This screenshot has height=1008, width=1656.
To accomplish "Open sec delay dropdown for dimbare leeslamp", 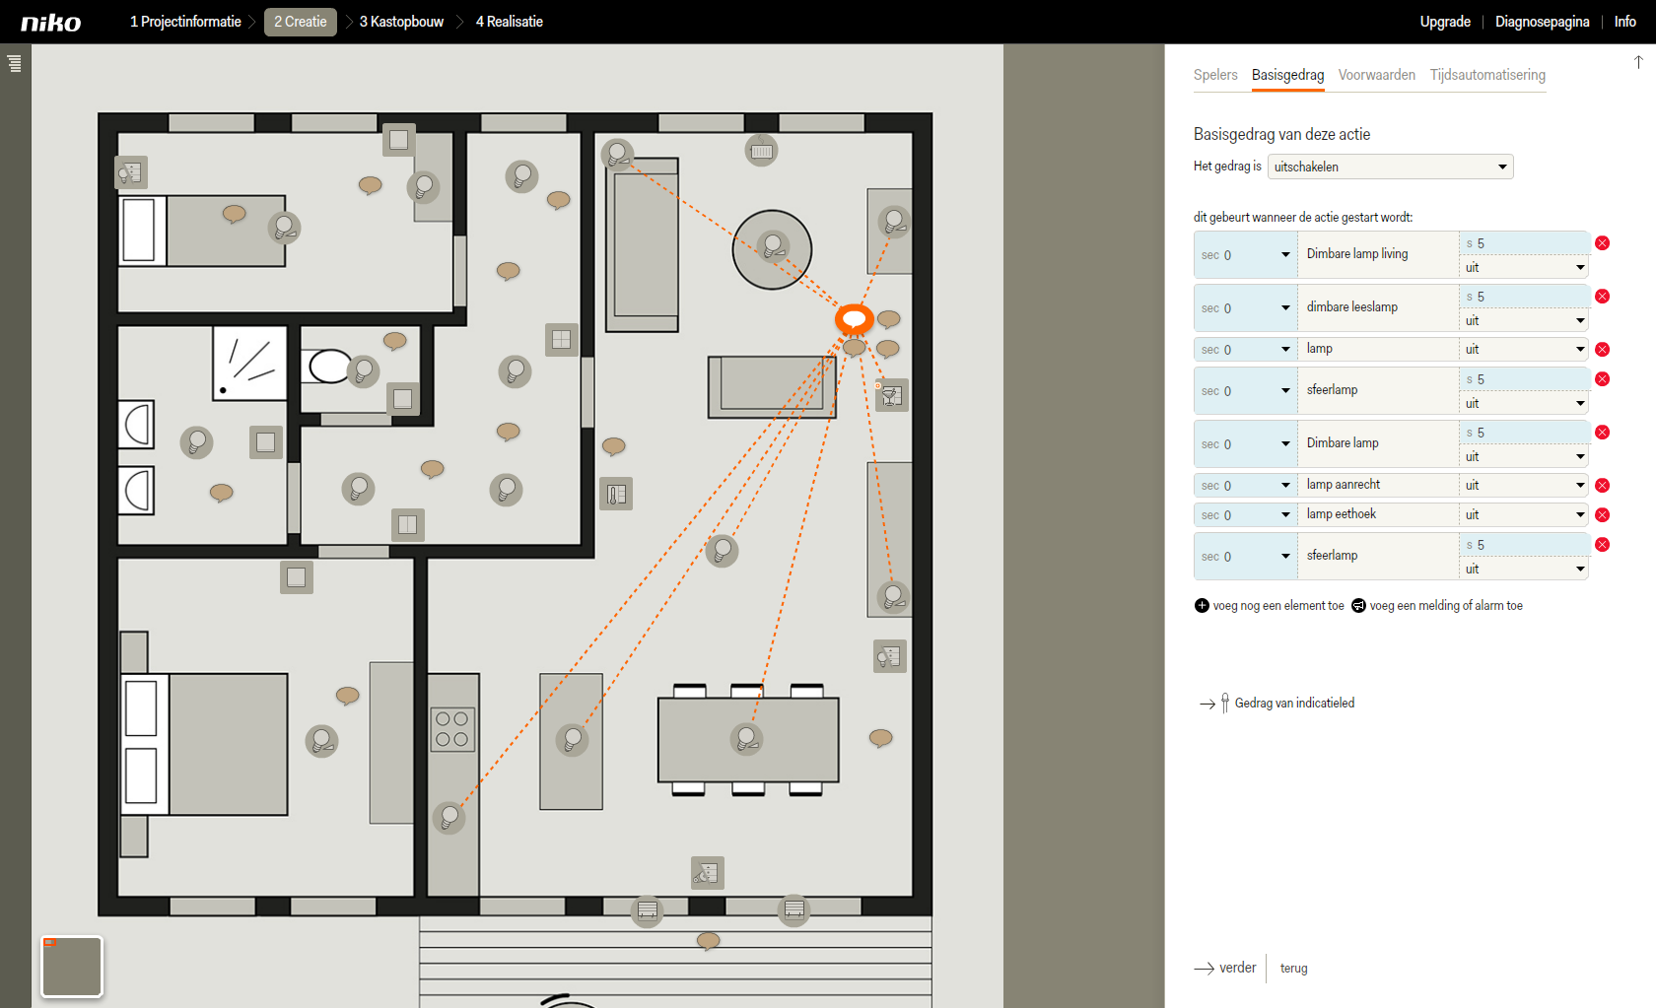I will (x=1245, y=308).
